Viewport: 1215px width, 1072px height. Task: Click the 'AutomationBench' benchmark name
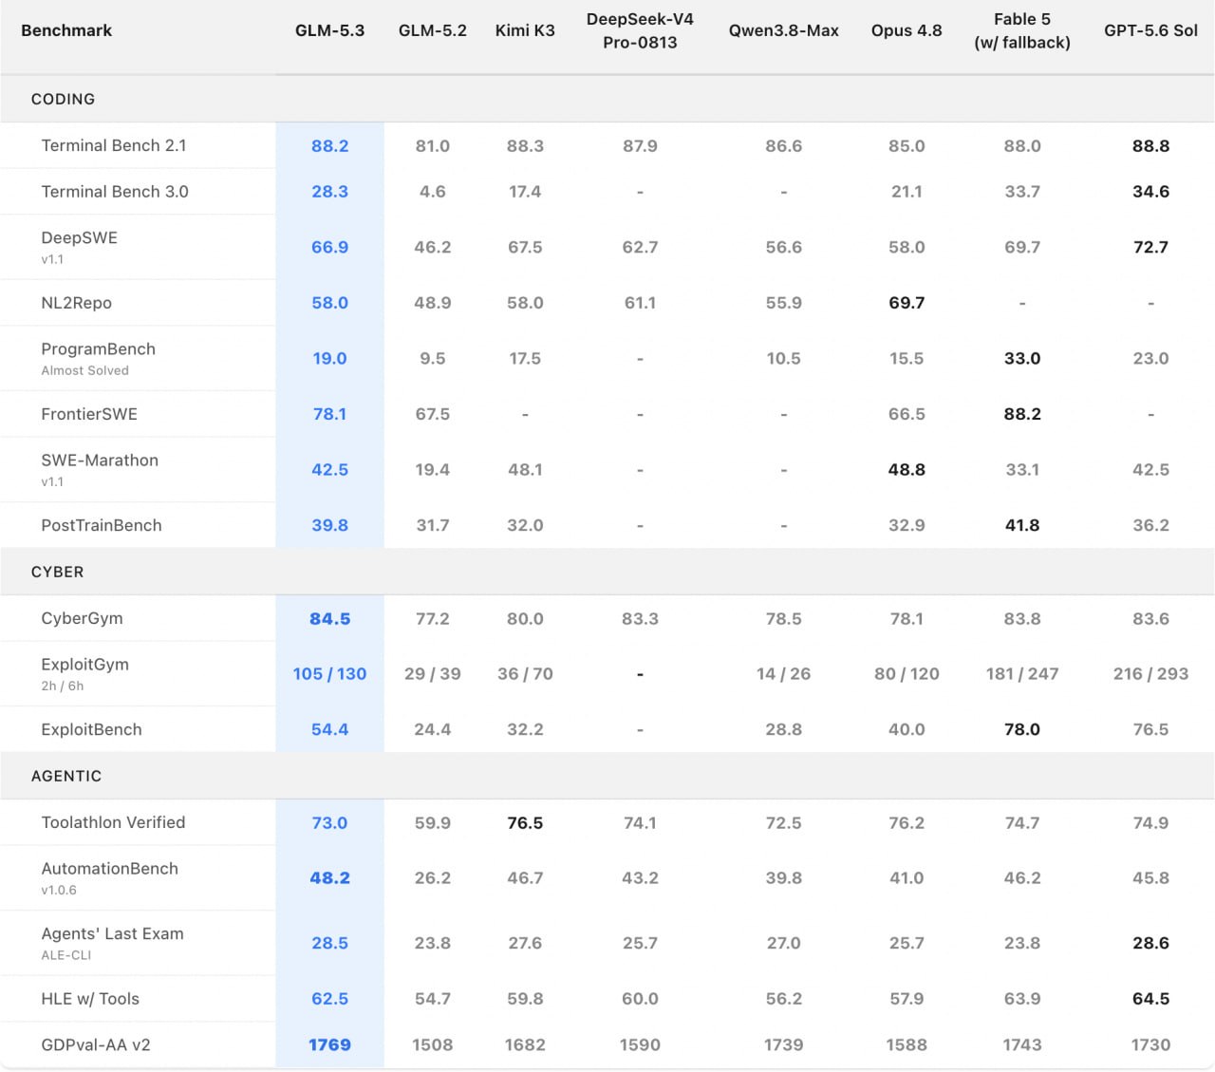click(110, 869)
